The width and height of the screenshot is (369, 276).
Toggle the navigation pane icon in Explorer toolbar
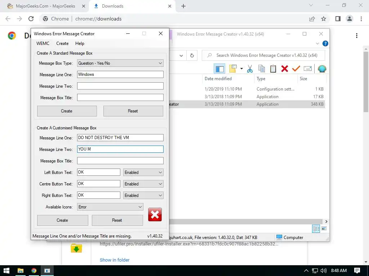click(x=219, y=69)
